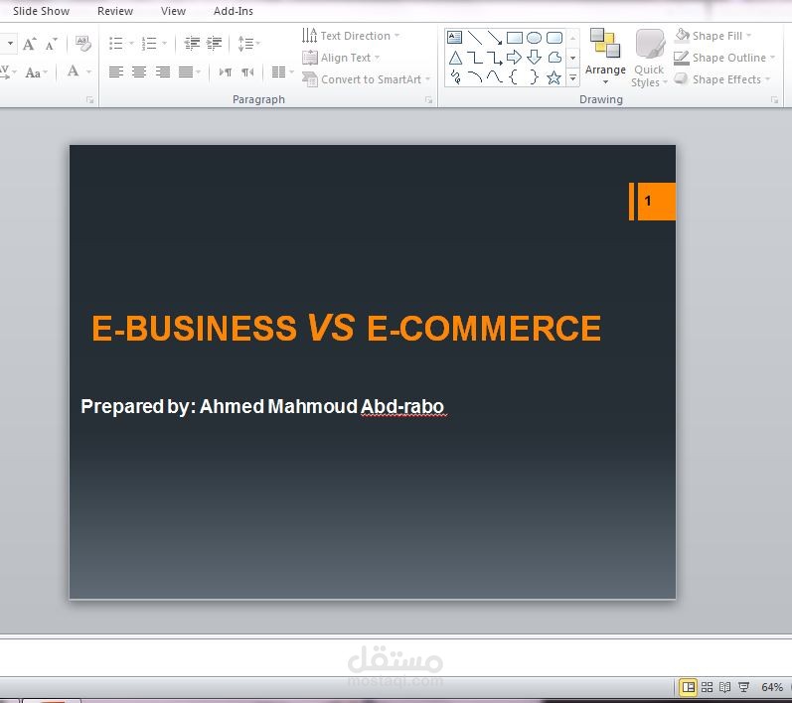
Task: Open Shape Outline color options
Action: coord(724,58)
